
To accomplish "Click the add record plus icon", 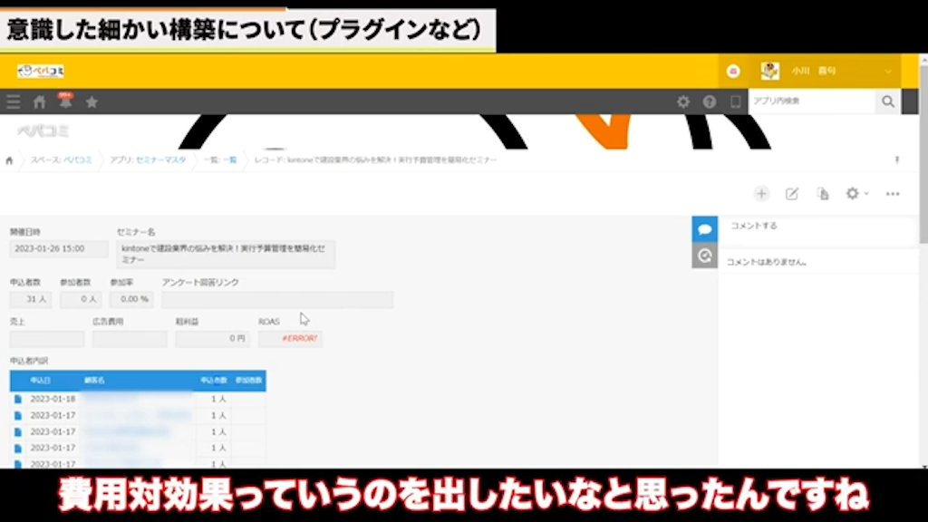I will tap(761, 194).
